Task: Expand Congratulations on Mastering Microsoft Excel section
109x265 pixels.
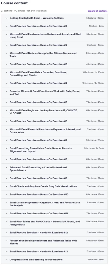Action: [x=54, y=260]
